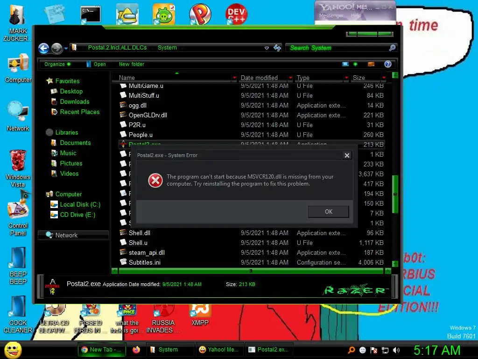The height and width of the screenshot is (359, 478).
Task: Switch to the Postal2.exe taskbar button
Action: pyautogui.click(x=268, y=350)
